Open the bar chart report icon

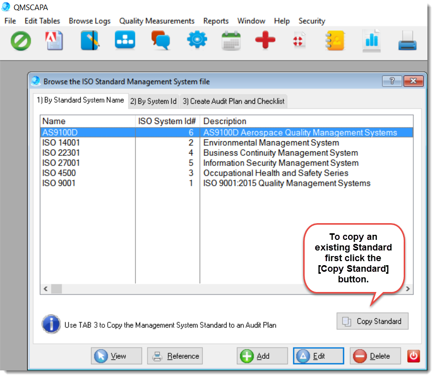tap(371, 40)
